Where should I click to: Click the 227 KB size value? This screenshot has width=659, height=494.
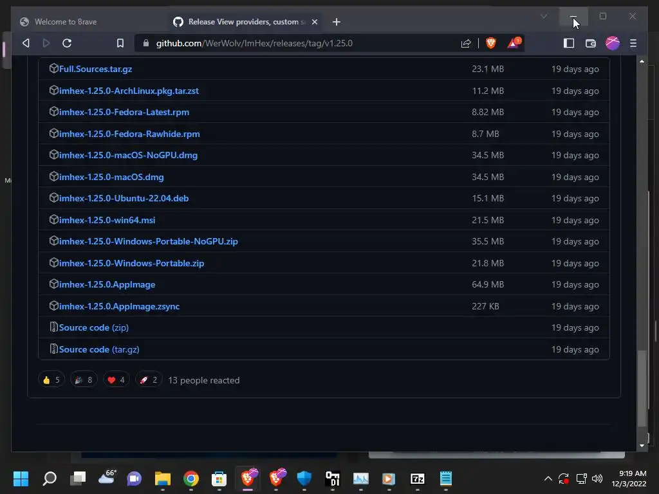485,306
